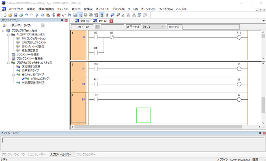This screenshot has height=161, width=266.
Task: Select the R2 normally-closed contact
Action: pyautogui.click(x=112, y=37)
